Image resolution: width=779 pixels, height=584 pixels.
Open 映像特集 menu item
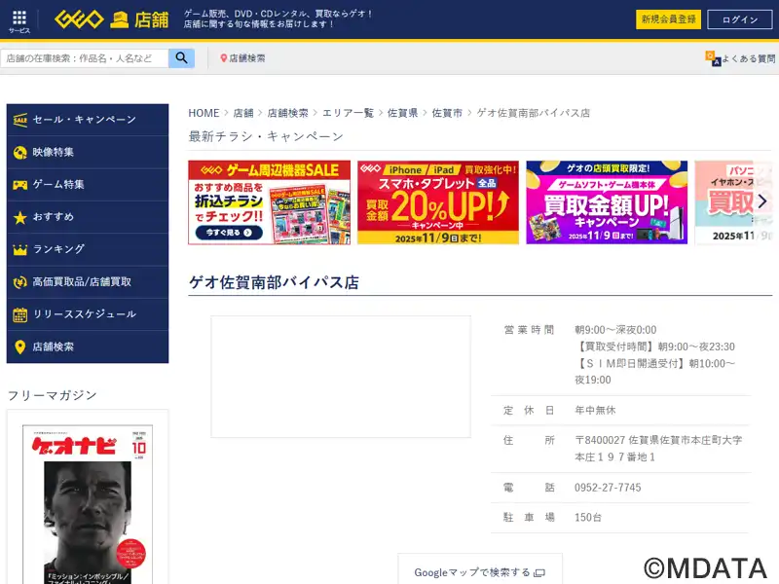[x=88, y=152]
